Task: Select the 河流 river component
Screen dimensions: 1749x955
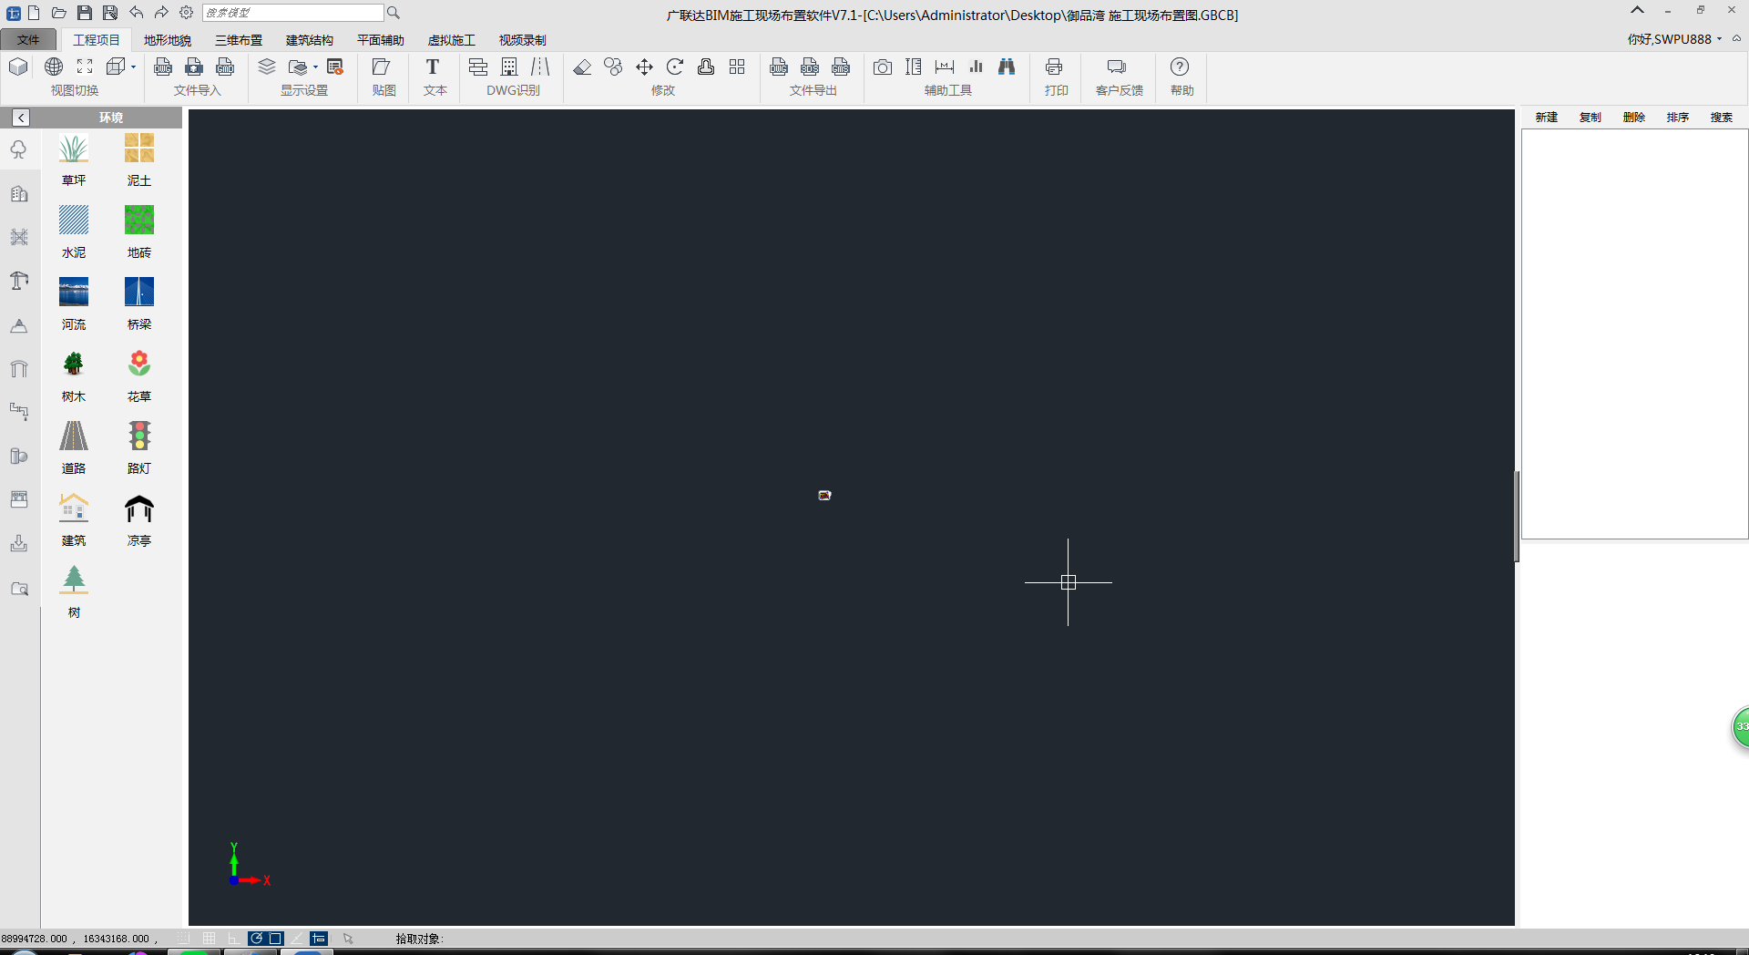Action: (74, 304)
